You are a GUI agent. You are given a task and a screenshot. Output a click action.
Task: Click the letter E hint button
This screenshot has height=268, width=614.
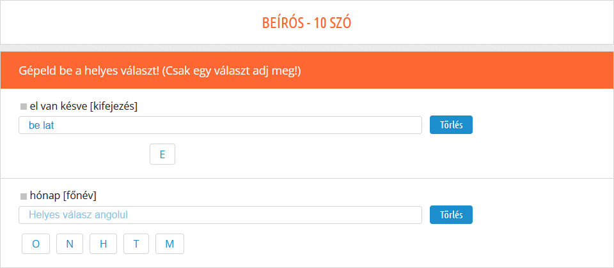162,154
